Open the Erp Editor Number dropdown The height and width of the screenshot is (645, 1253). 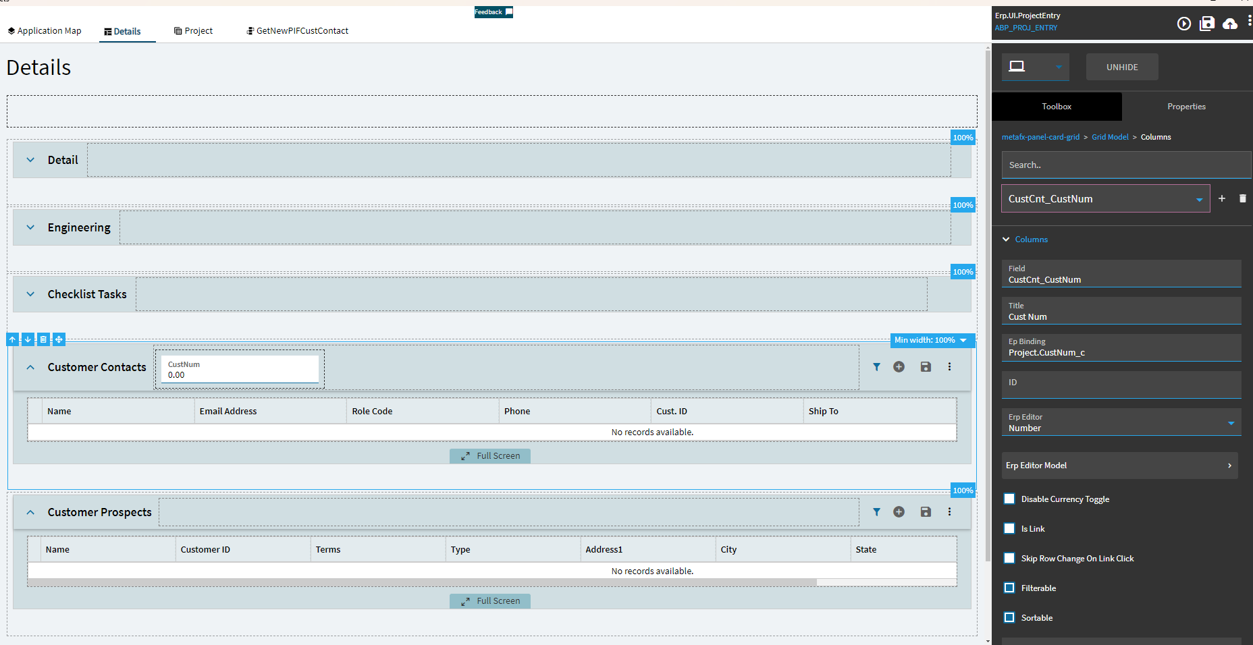1231,423
